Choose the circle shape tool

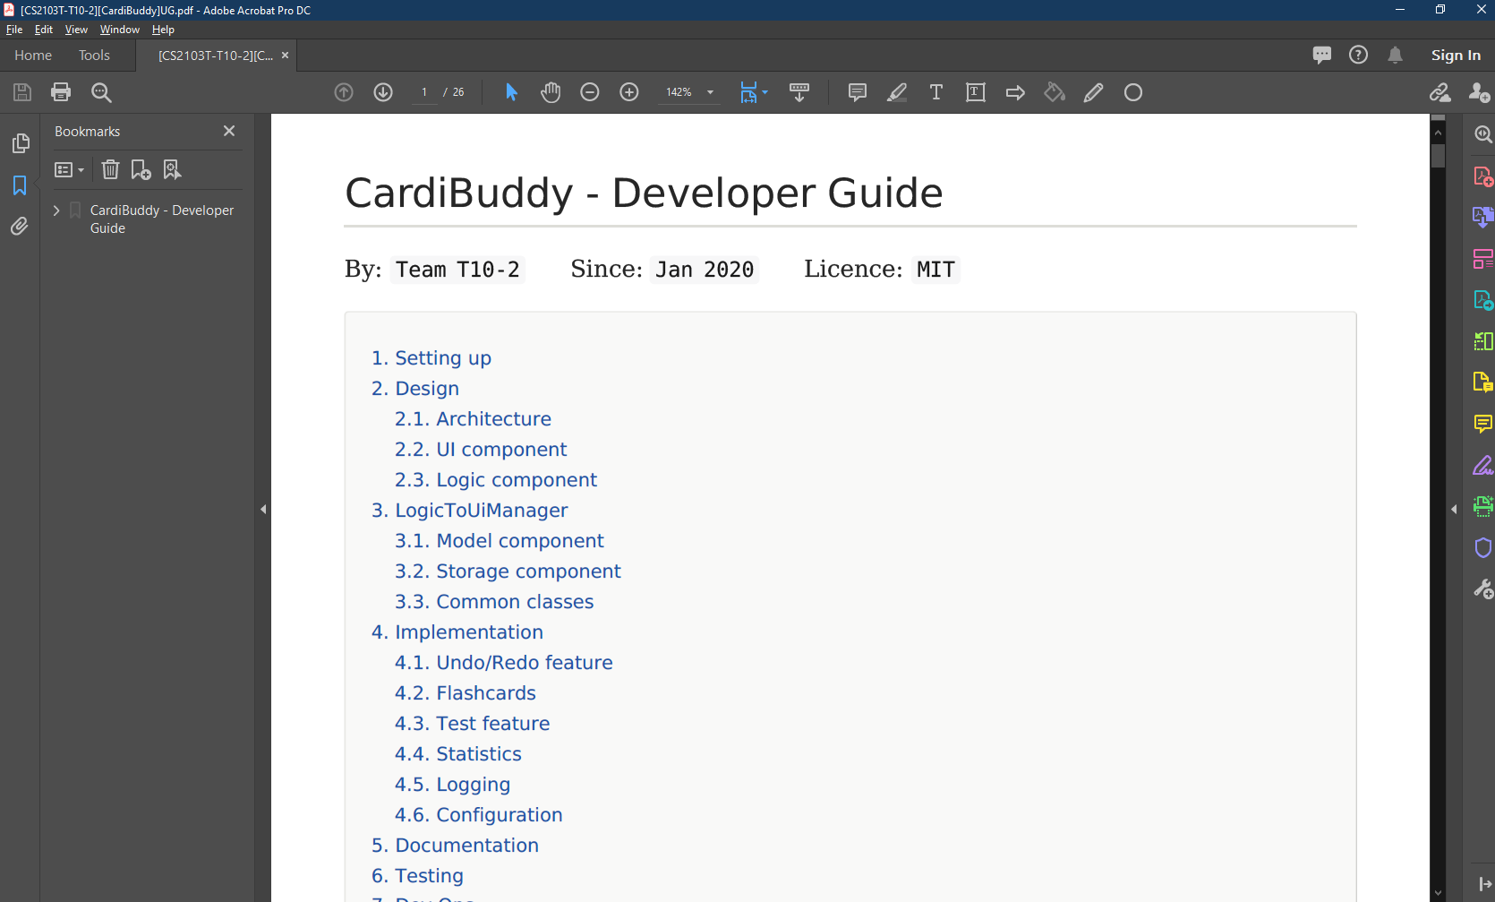tap(1133, 92)
